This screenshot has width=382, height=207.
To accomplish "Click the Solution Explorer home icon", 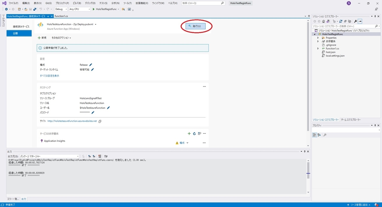I will [x=323, y=21].
